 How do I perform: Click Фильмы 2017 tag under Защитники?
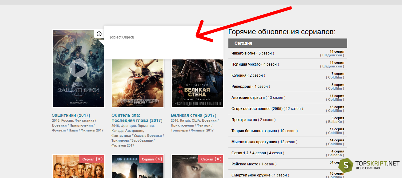pos(92,130)
